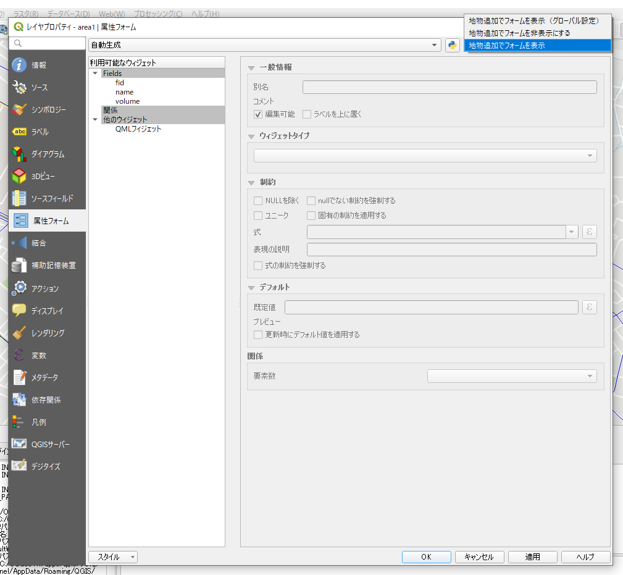Check the NULLを除く constraint checkbox
This screenshot has width=623, height=575.
[x=258, y=201]
